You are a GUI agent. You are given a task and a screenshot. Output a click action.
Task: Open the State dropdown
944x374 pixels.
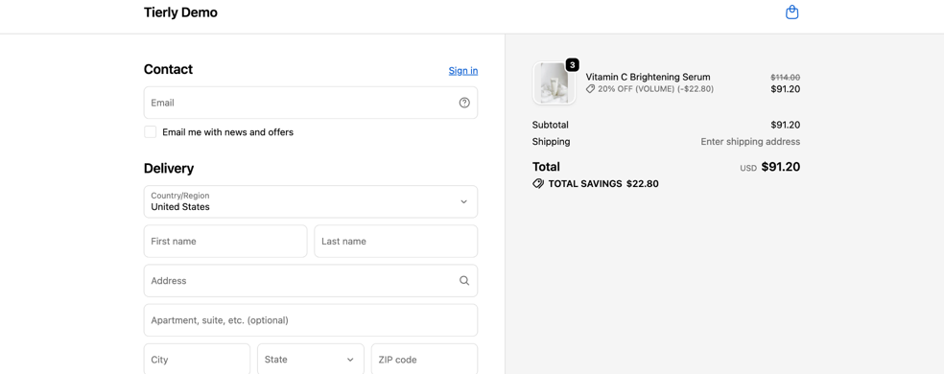(311, 360)
